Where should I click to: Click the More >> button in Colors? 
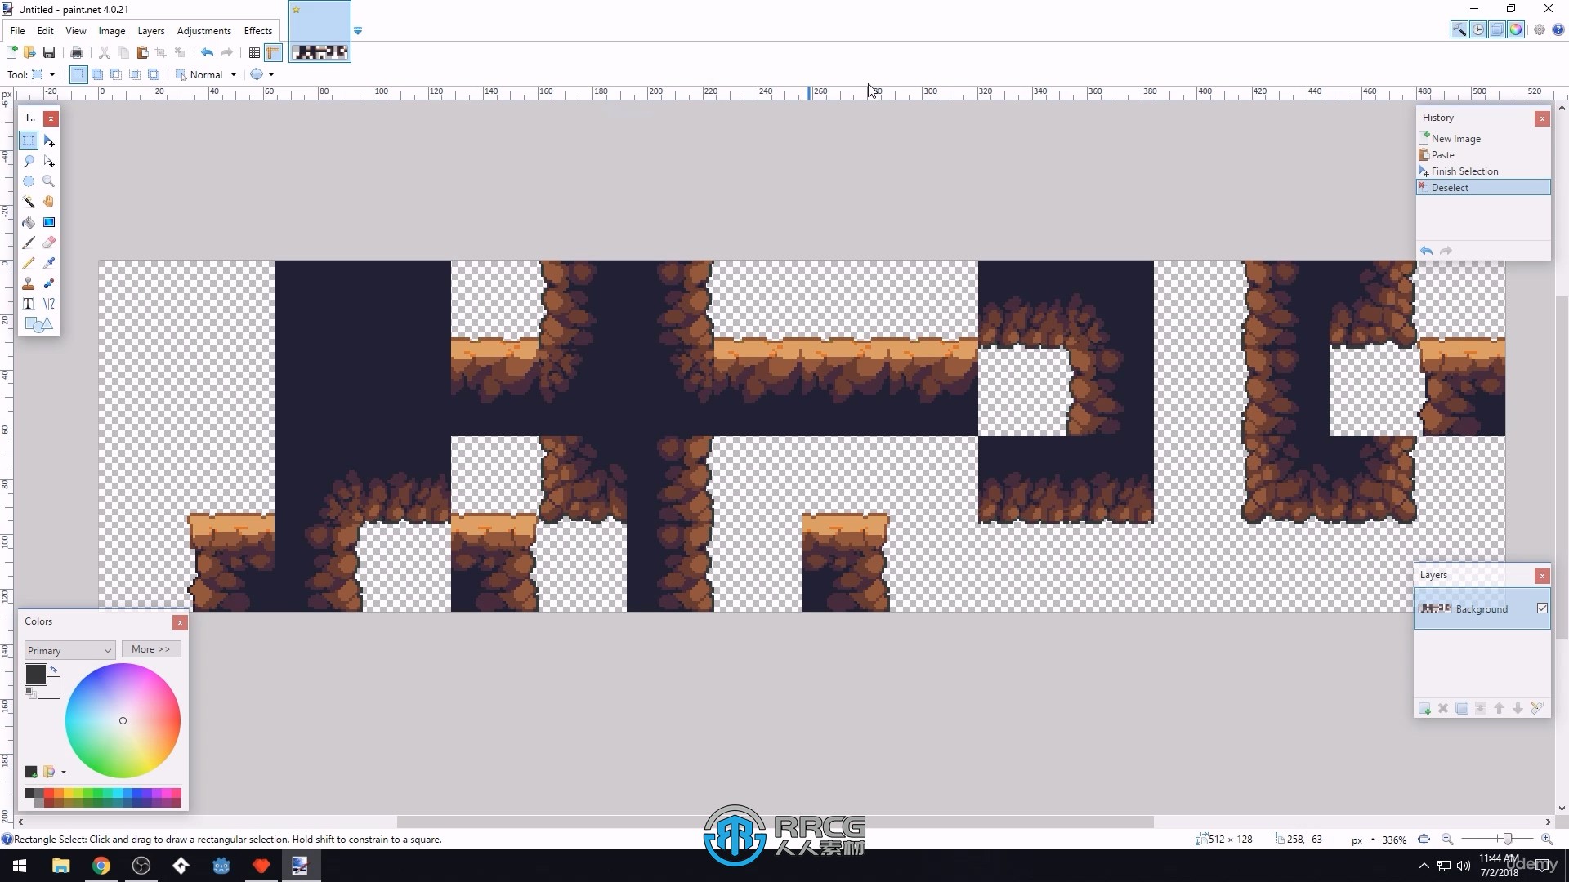click(151, 649)
